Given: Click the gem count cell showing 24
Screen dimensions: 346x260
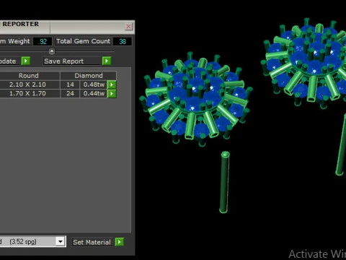Looking at the screenshot, I should click(70, 93).
